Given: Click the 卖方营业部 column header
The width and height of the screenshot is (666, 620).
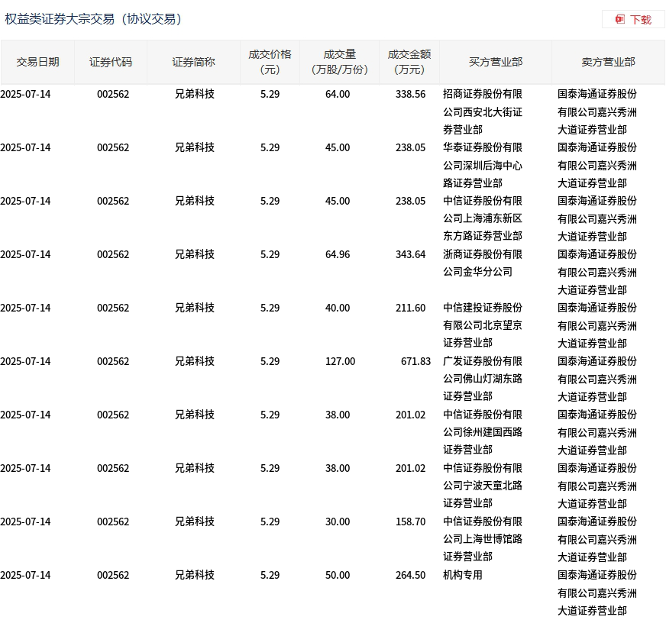Looking at the screenshot, I should coord(608,62).
